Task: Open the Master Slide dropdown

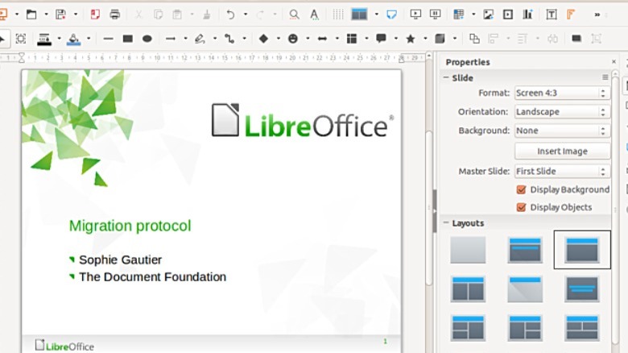Action: coord(561,171)
